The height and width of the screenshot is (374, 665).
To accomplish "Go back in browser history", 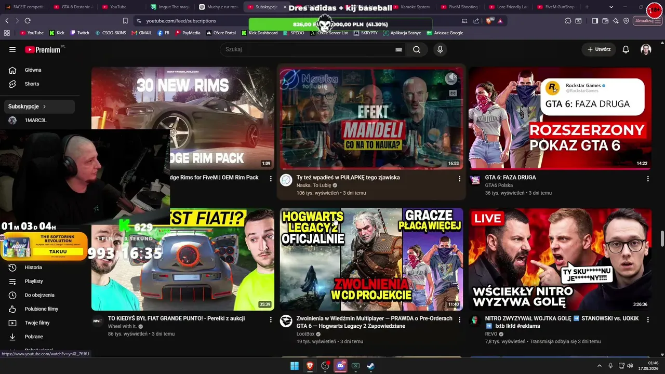I will pyautogui.click(x=7, y=21).
